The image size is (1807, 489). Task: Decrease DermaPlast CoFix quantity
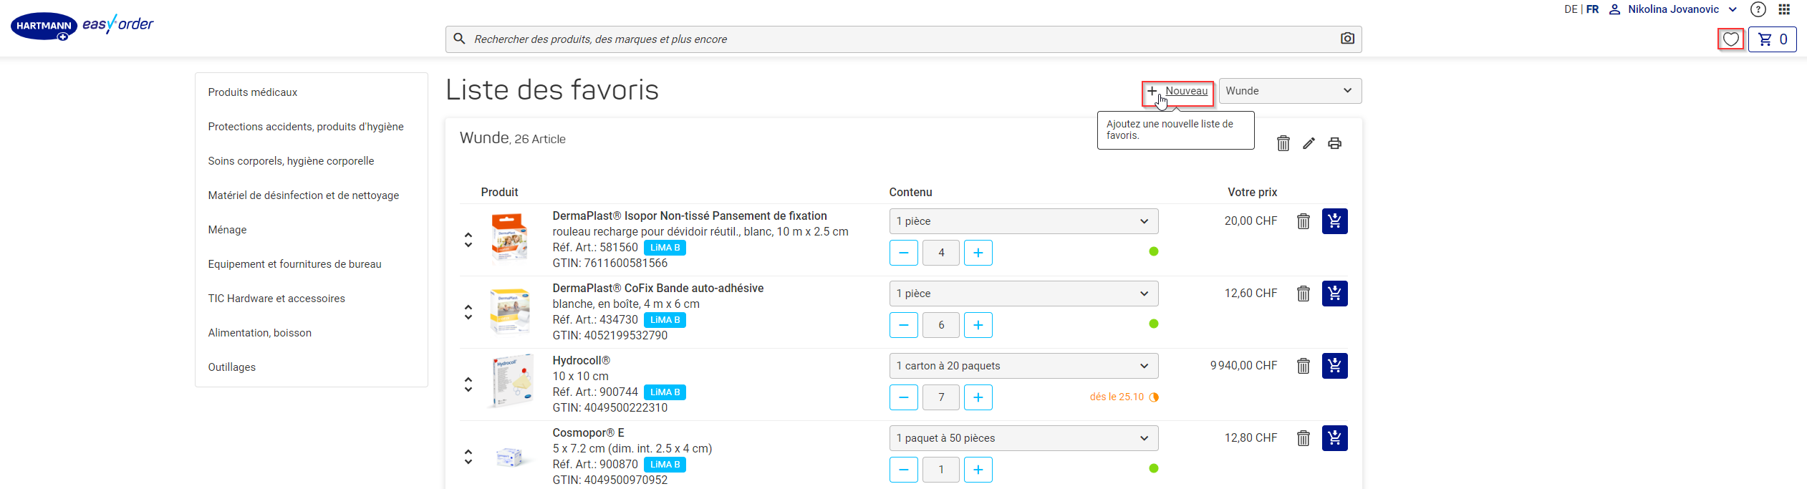click(x=903, y=325)
